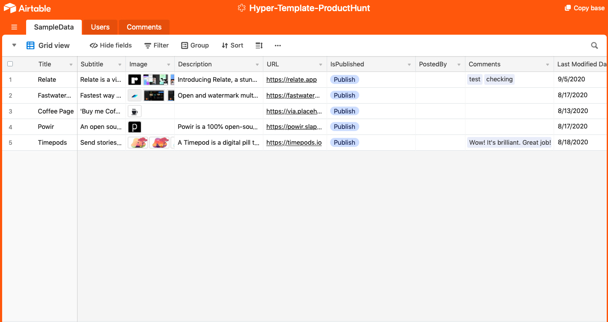This screenshot has height=322, width=608.
Task: Select the 'Buy me Cof...' subtitle cell
Action: tap(101, 111)
